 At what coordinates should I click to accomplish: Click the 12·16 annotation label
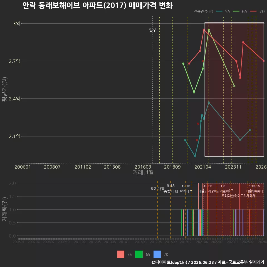pyautogui.click(x=186, y=186)
